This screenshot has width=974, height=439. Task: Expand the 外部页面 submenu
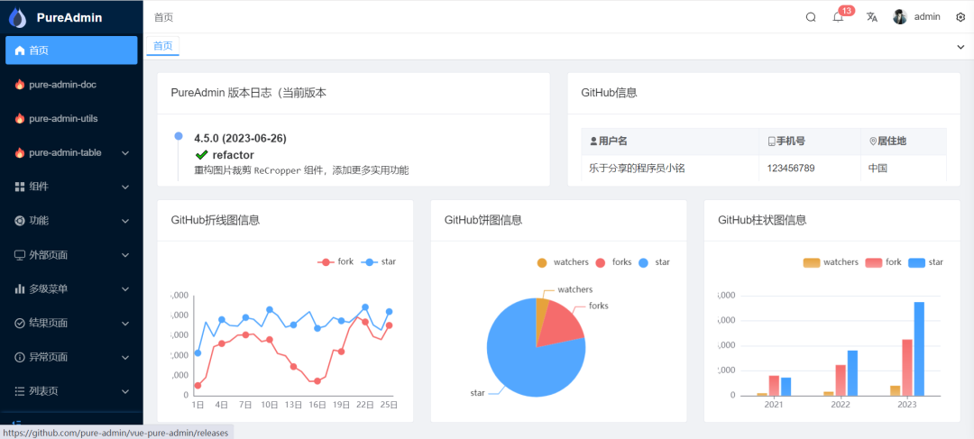pyautogui.click(x=125, y=255)
